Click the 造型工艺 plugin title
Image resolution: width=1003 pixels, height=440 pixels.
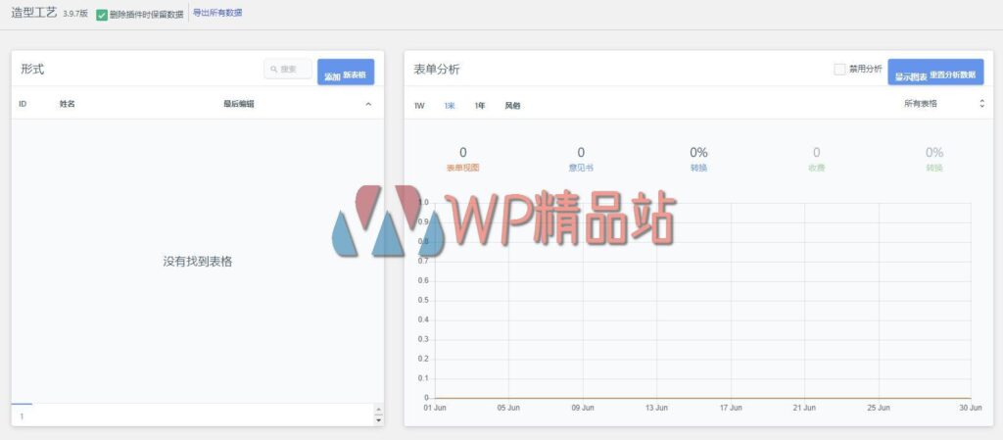coord(34,12)
